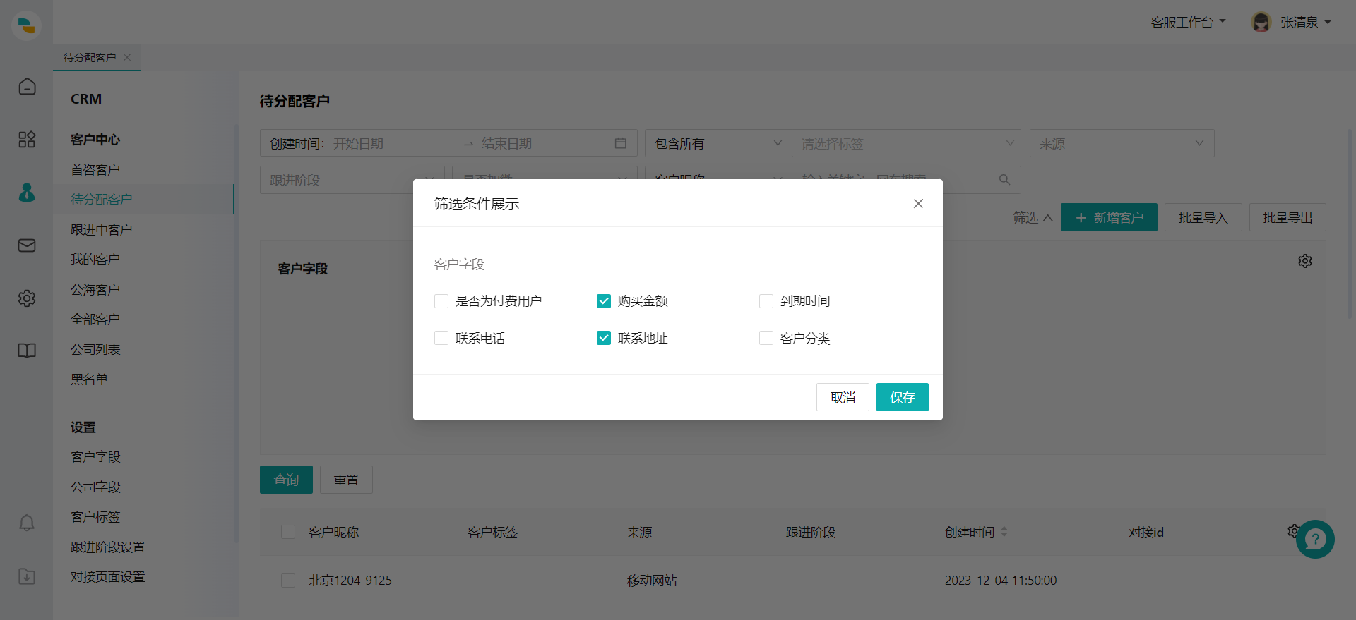
Task: Switch to the 待分配客户 tab
Action: tap(90, 57)
